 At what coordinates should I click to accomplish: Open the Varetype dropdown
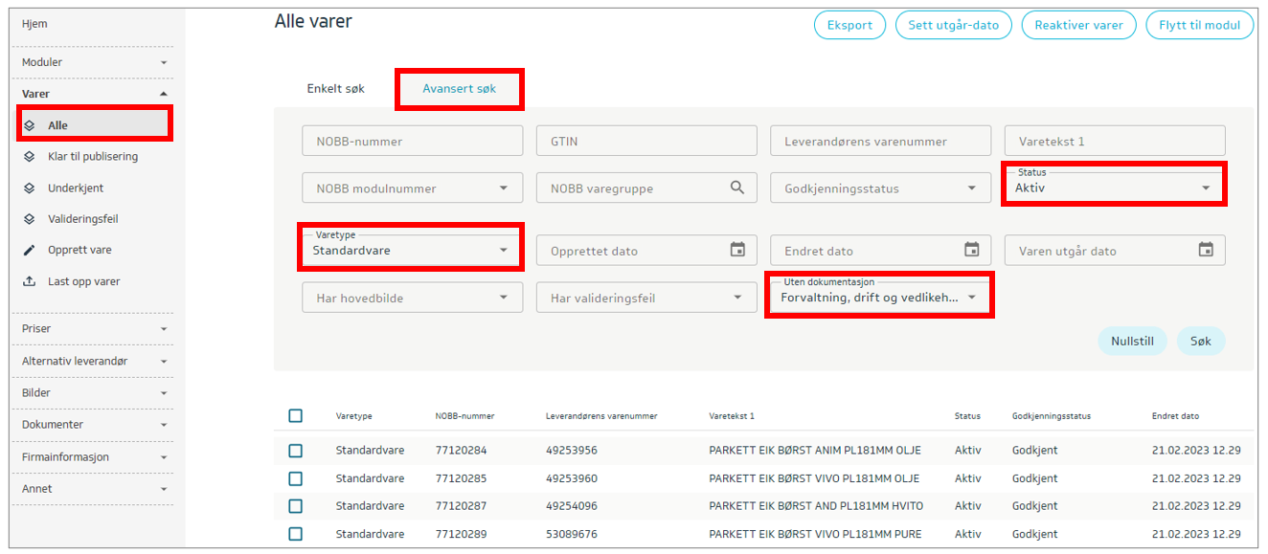pos(412,251)
